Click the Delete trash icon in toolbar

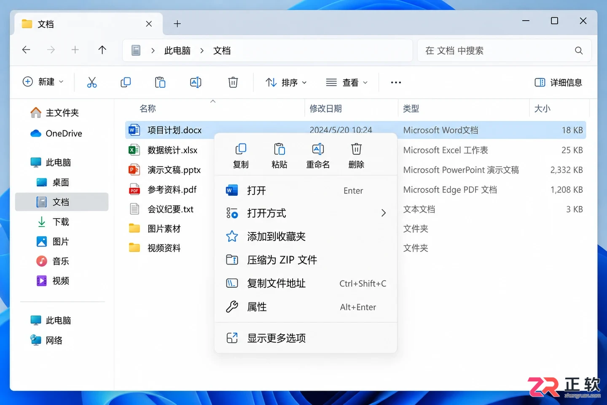[233, 82]
